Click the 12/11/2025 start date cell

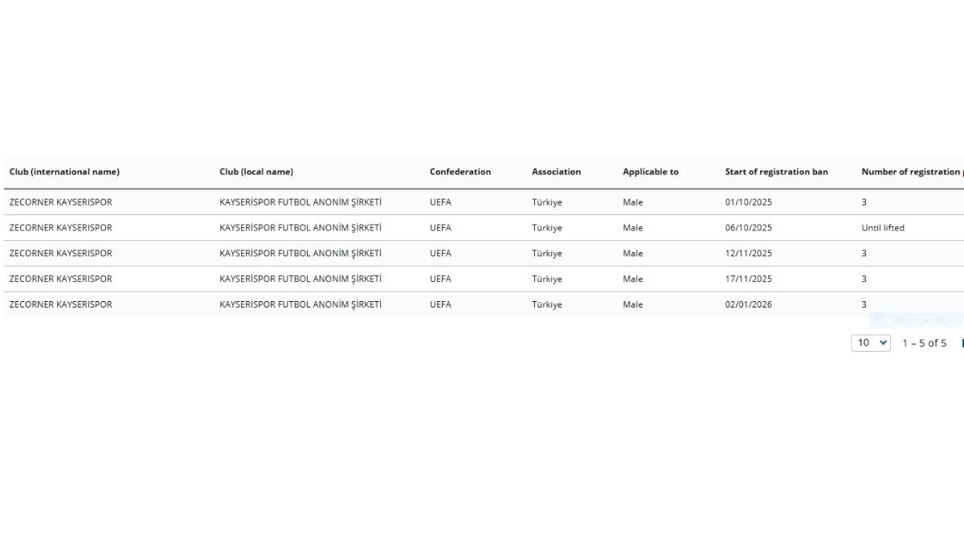pos(748,254)
